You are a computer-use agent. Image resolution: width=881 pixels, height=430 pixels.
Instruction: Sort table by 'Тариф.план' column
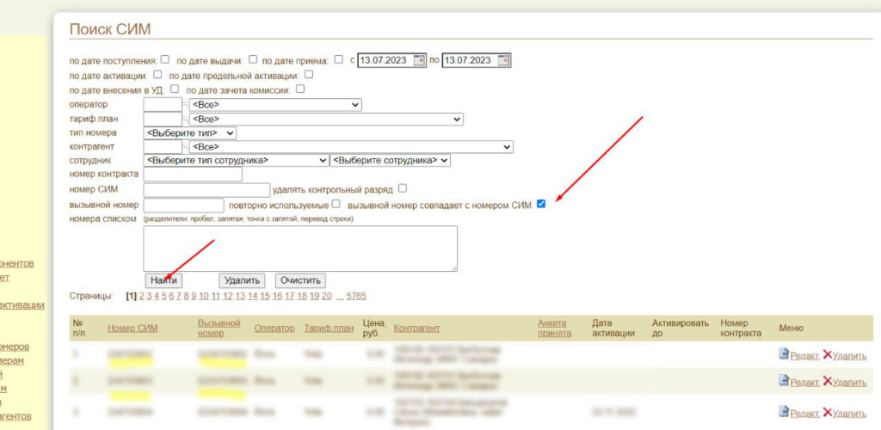(x=329, y=329)
